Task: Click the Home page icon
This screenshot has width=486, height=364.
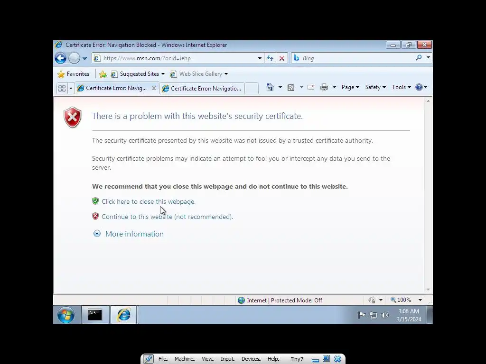Action: point(270,88)
